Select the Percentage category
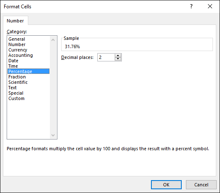This screenshot has width=220, height=193. tap(28, 71)
